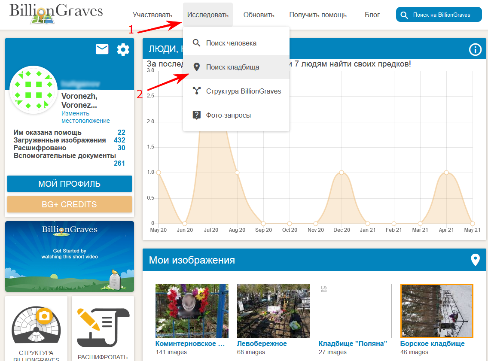Click the "Мои изображения" heading

click(x=192, y=260)
